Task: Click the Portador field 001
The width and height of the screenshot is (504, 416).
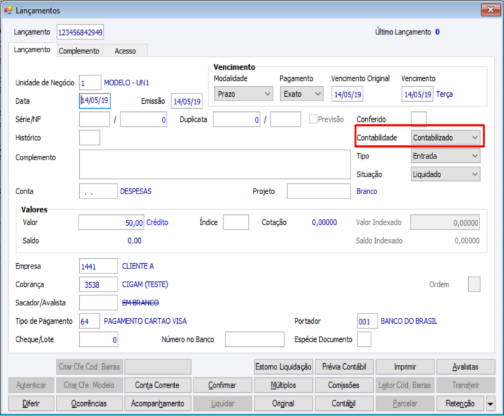Action: [368, 321]
